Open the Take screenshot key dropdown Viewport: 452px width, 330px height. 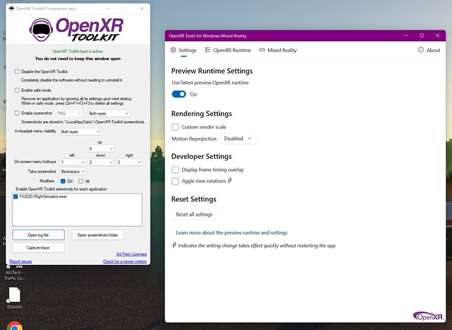coord(73,171)
